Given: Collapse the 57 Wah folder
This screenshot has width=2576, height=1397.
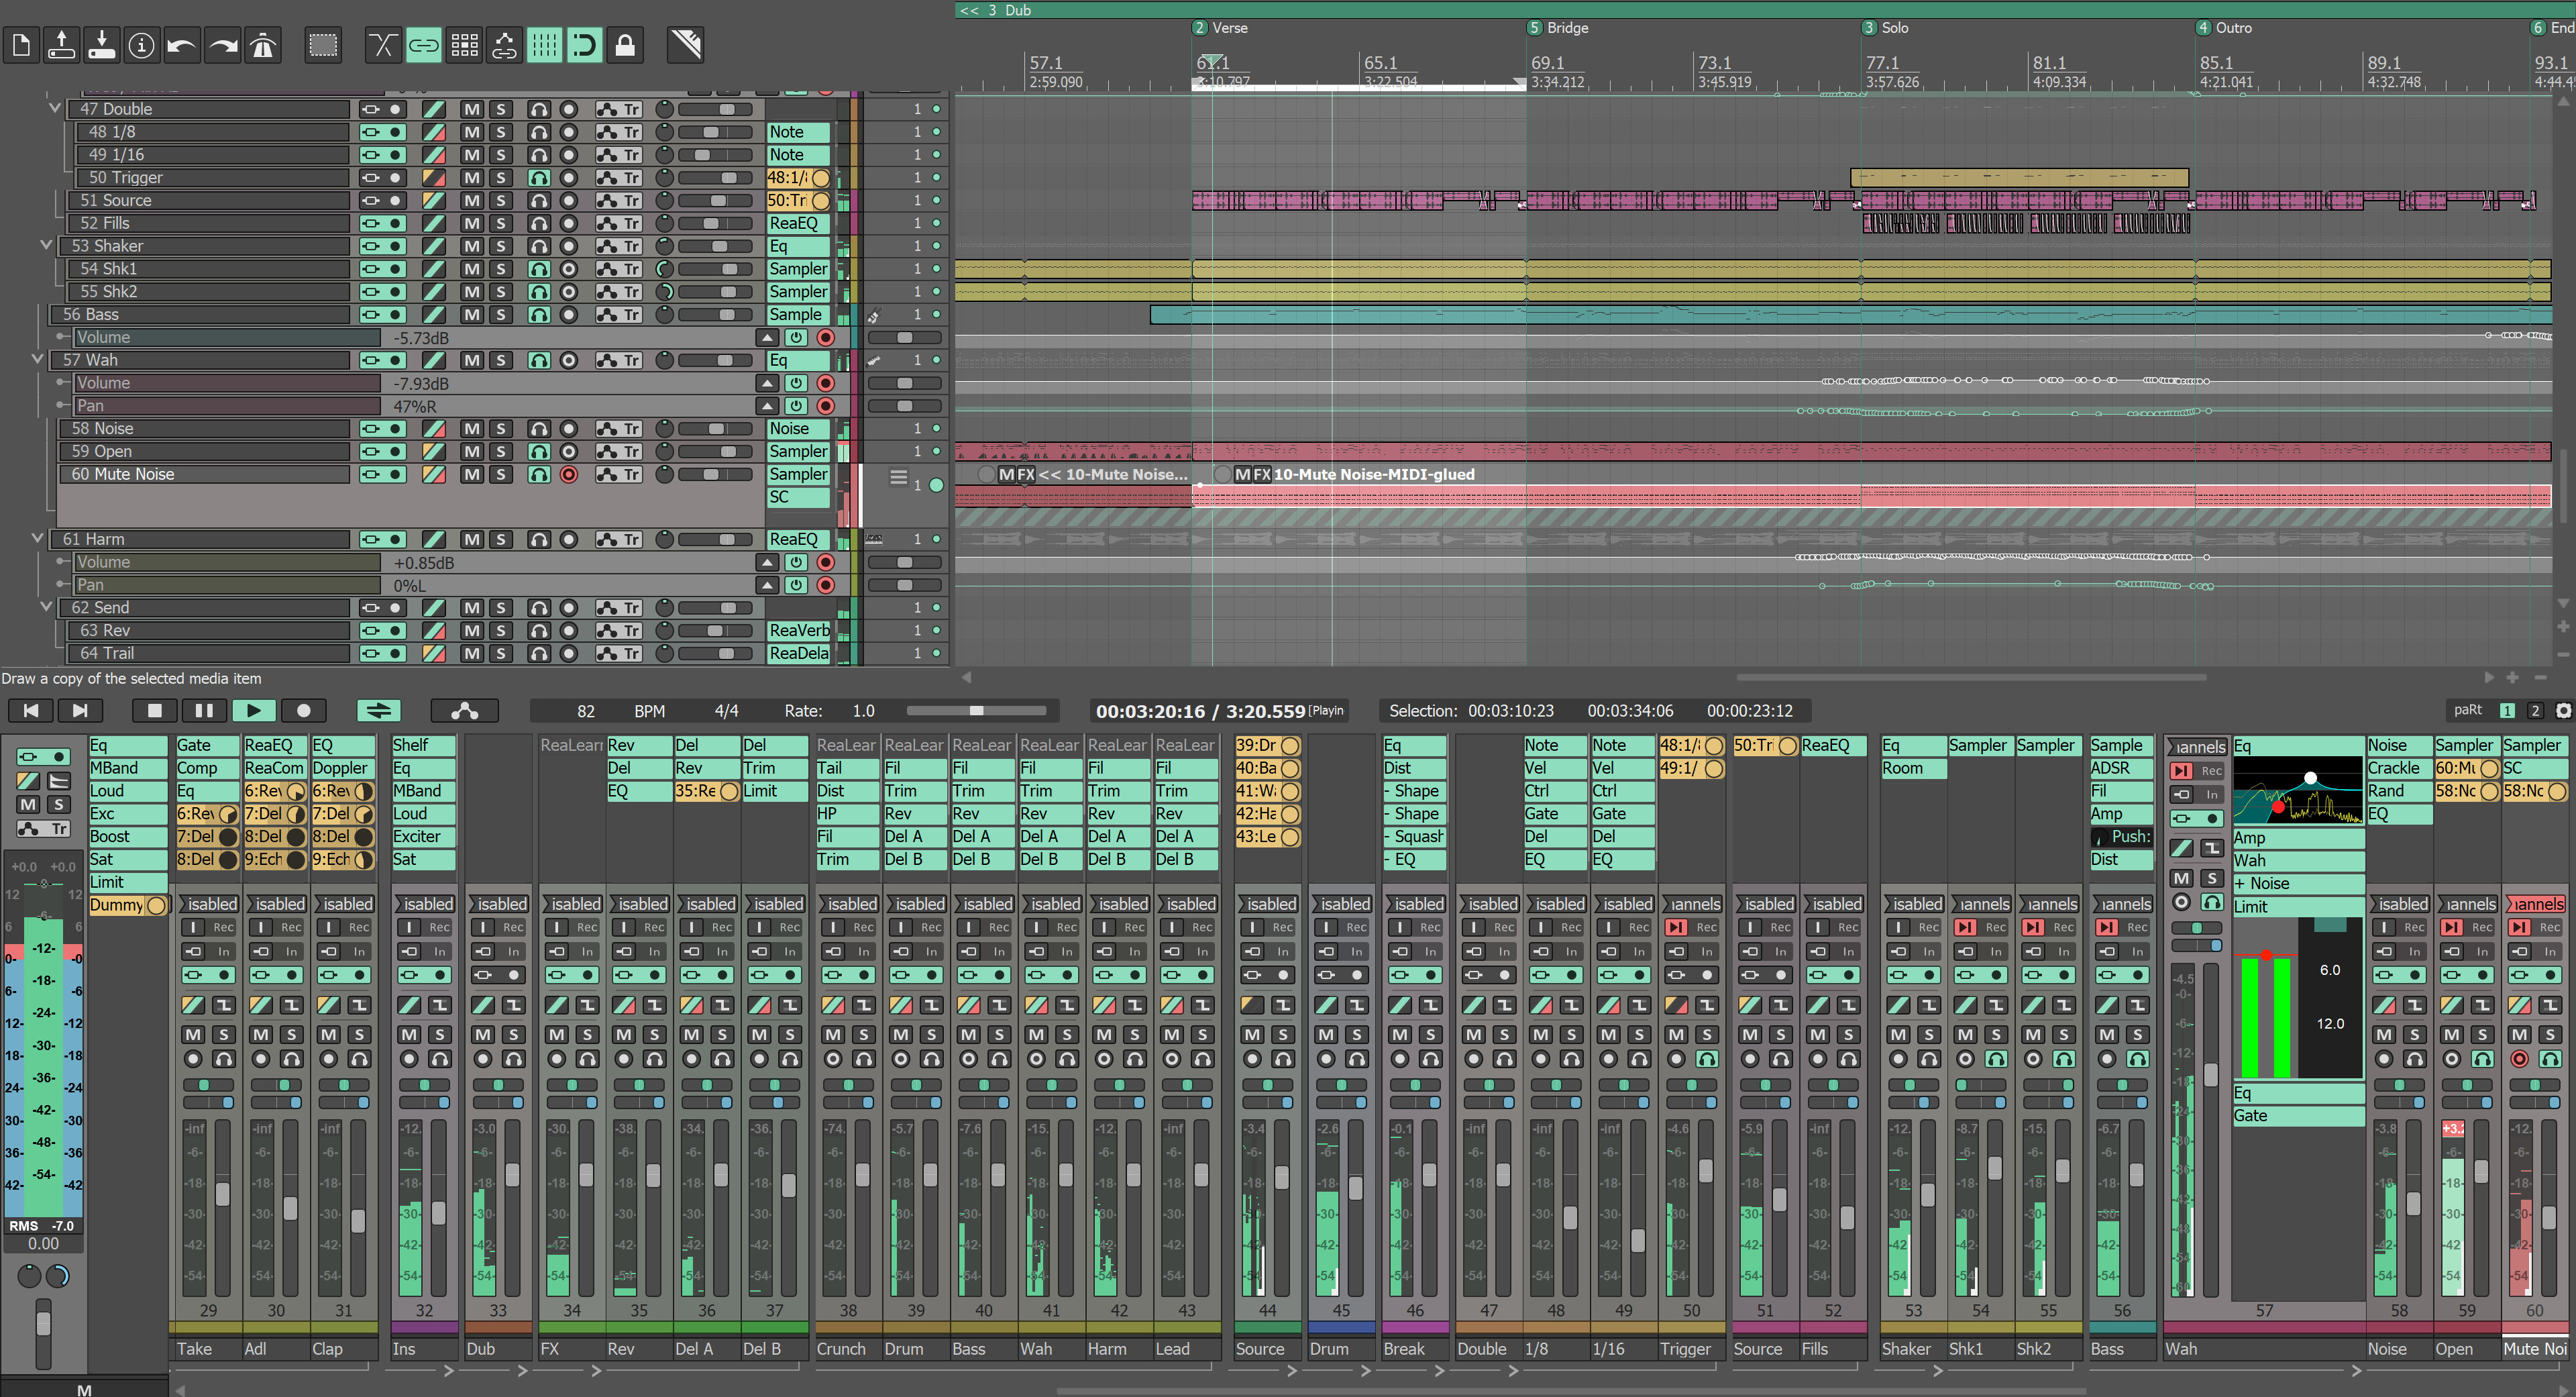Looking at the screenshot, I should pos(38,359).
